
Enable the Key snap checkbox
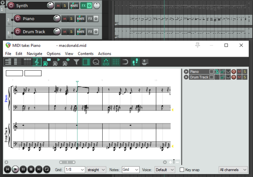tap(182, 170)
